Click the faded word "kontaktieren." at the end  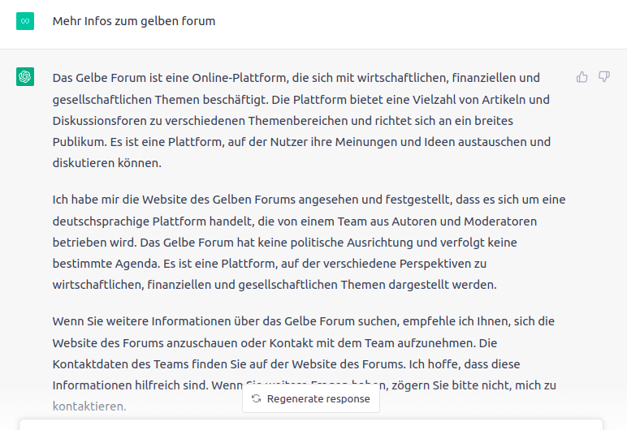89,405
